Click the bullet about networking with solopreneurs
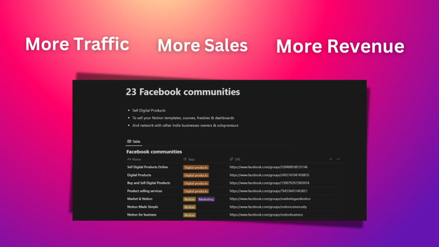This screenshot has width=439, height=247. [x=185, y=125]
